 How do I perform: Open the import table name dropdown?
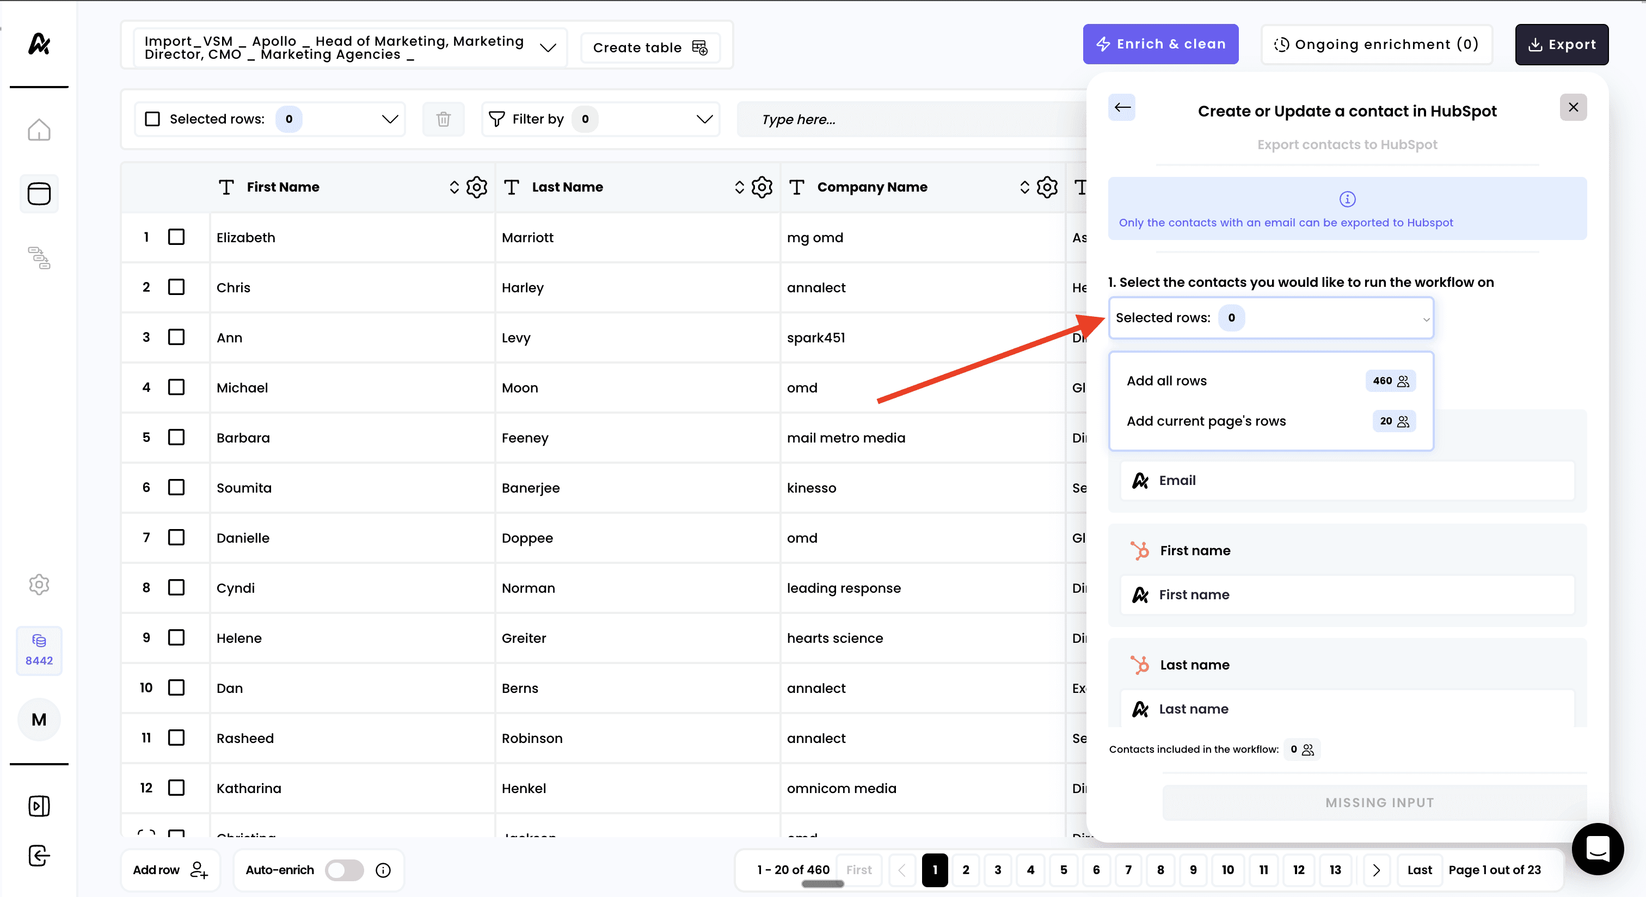point(548,48)
